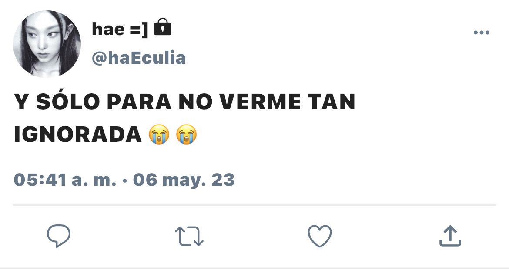Visit the @haEculia handle link
The image size is (509, 276).
139,58
